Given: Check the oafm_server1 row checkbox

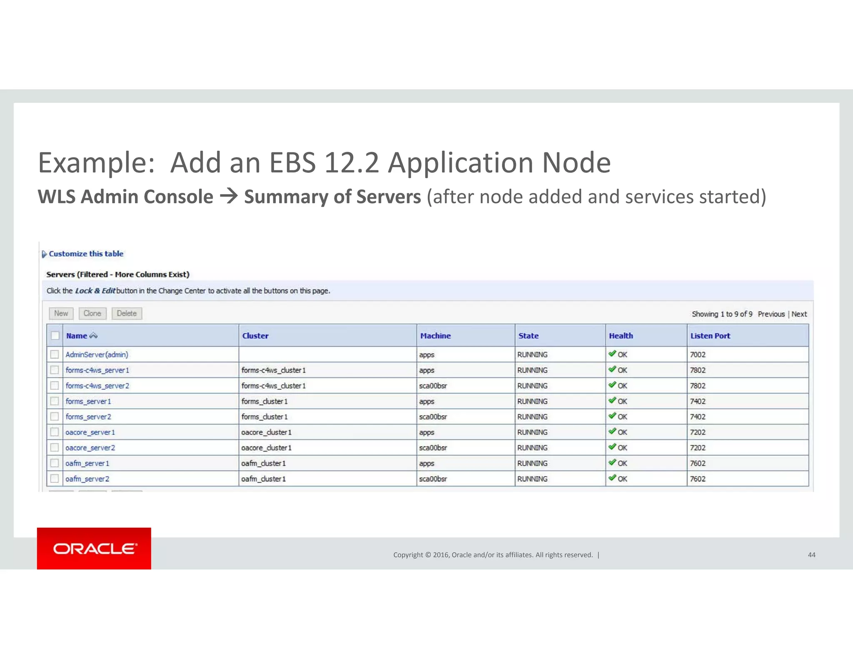Looking at the screenshot, I should pyautogui.click(x=55, y=463).
